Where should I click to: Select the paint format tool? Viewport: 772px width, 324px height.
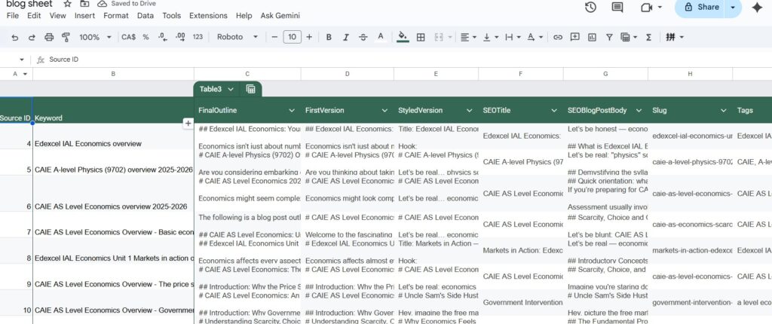(x=66, y=37)
